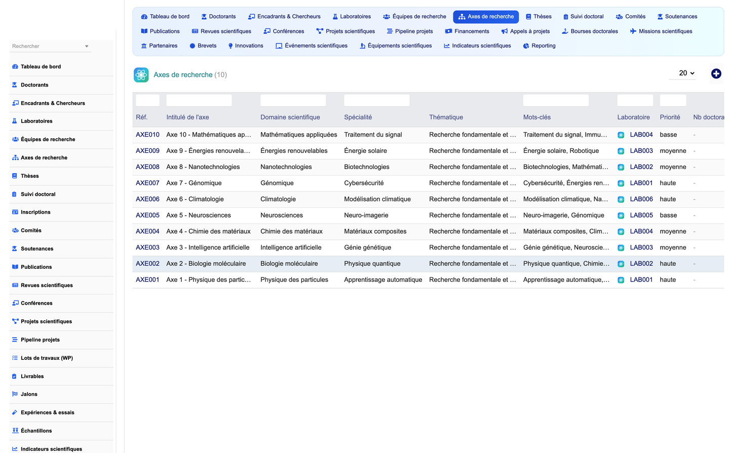The image size is (732, 453).
Task: Sort by the Intitulé de l'axe column
Action: (187, 117)
